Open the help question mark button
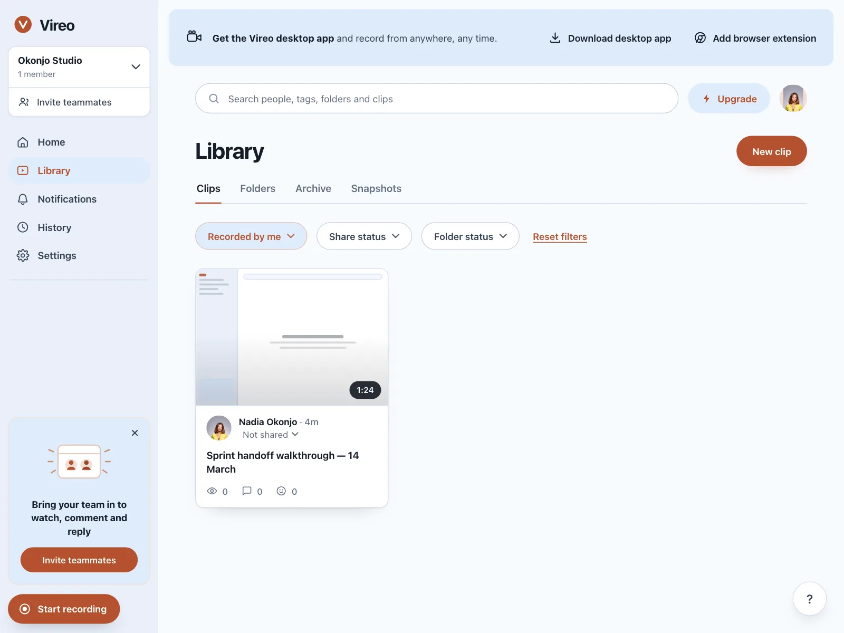The width and height of the screenshot is (844, 633). pos(810,599)
